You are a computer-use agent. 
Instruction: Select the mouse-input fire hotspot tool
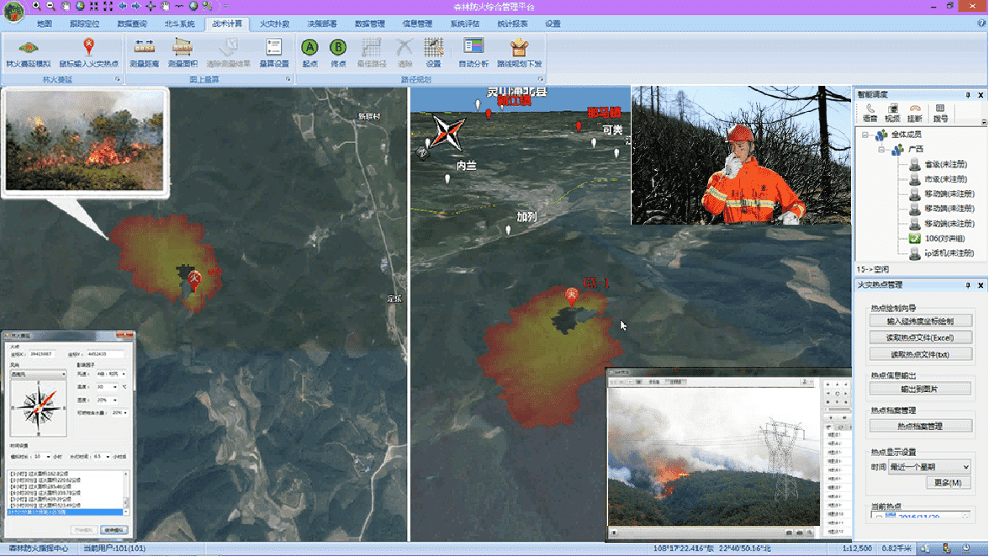[88, 50]
